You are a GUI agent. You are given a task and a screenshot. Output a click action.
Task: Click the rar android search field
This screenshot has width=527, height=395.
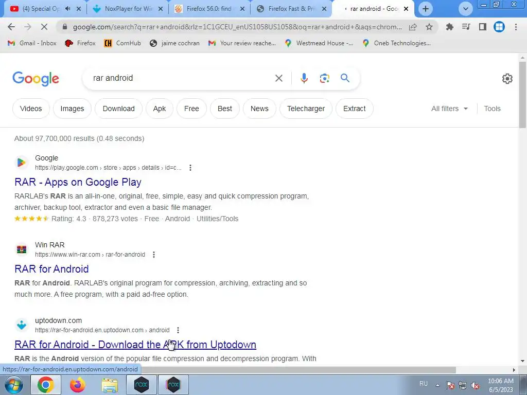tap(182, 78)
